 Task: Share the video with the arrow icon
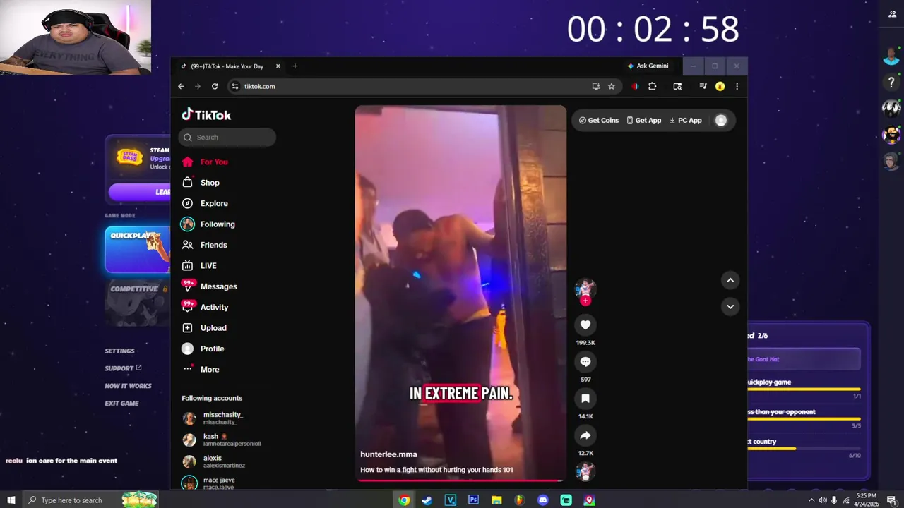click(585, 435)
